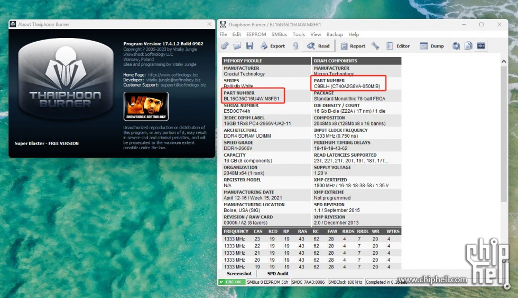This screenshot has height=298, width=518.
Task: Click the Showshock Softnology picture
Action: pos(146,106)
